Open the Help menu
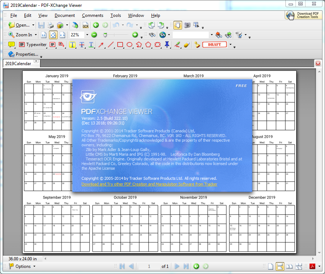325x274 pixels. [155, 15]
